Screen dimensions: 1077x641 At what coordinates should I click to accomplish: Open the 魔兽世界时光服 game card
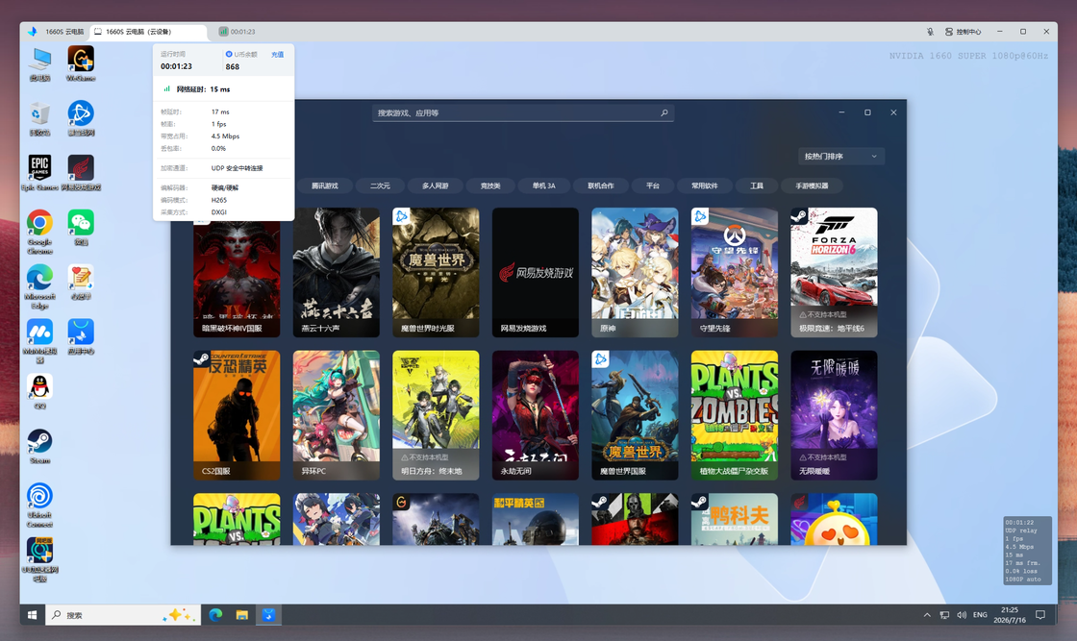[436, 273]
